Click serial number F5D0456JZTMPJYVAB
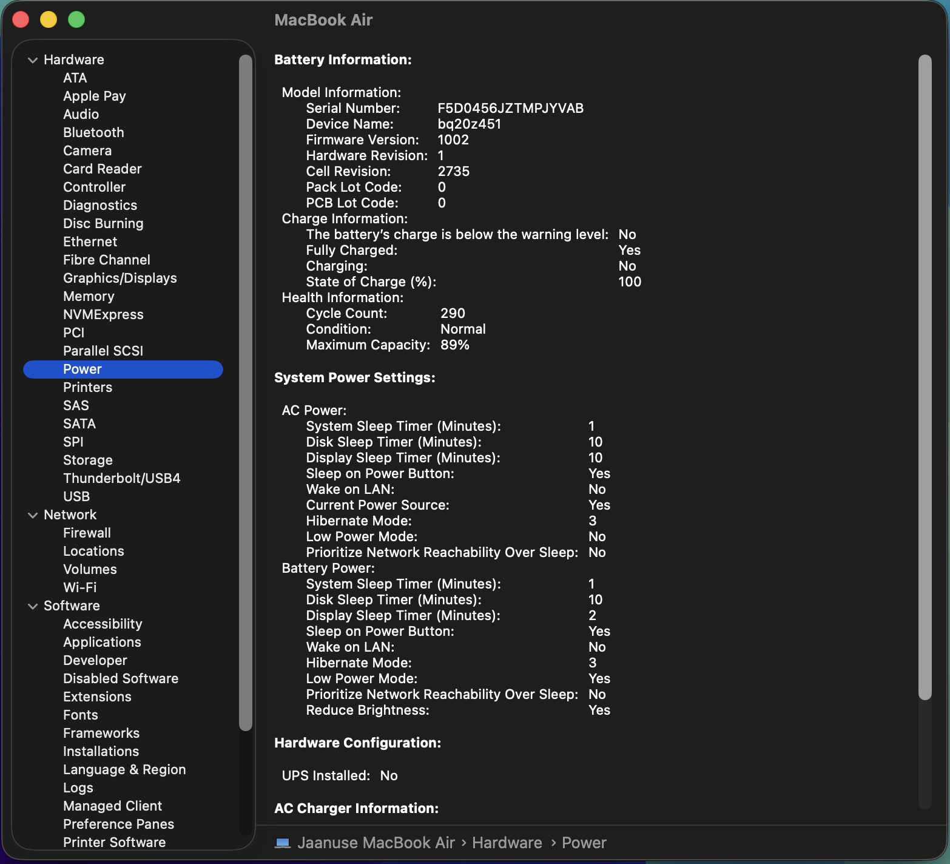Screen dimensions: 950x864 click(511, 108)
